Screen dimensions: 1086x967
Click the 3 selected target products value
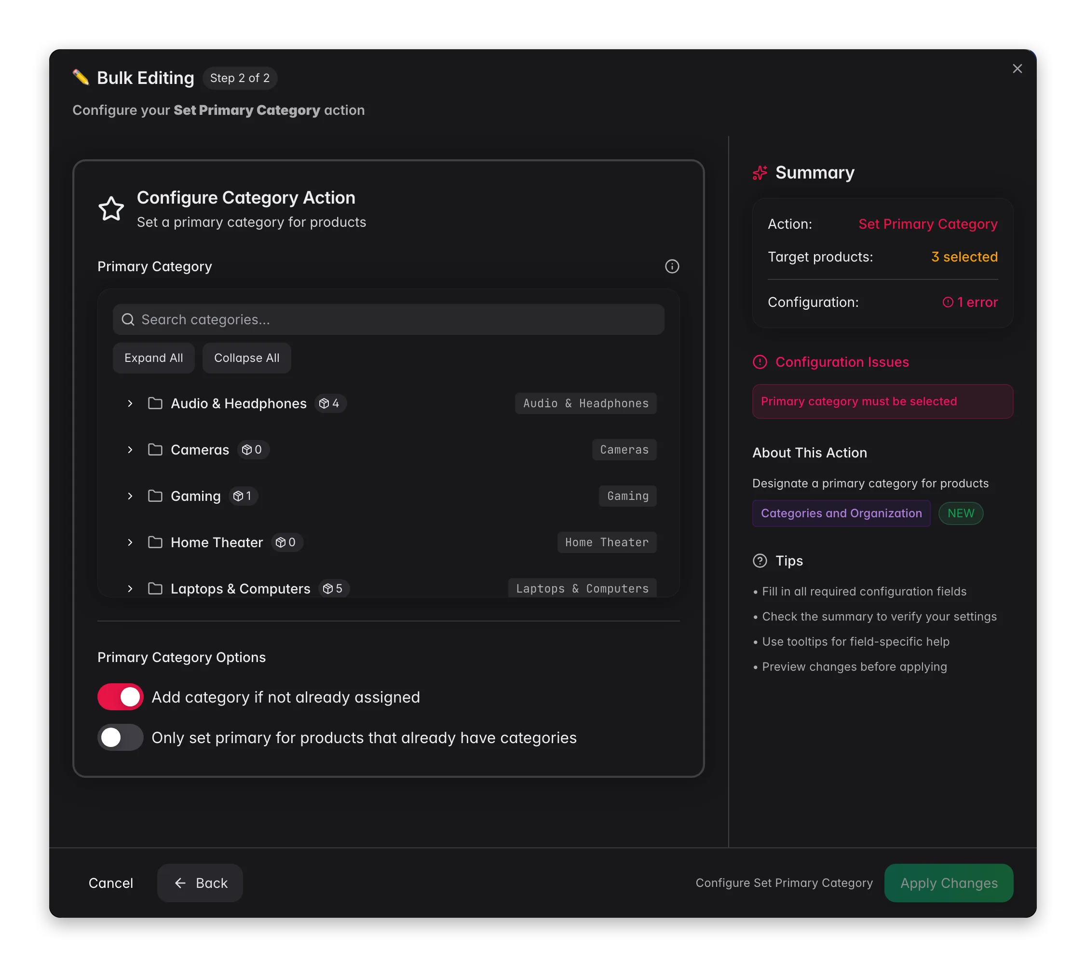[x=964, y=257]
